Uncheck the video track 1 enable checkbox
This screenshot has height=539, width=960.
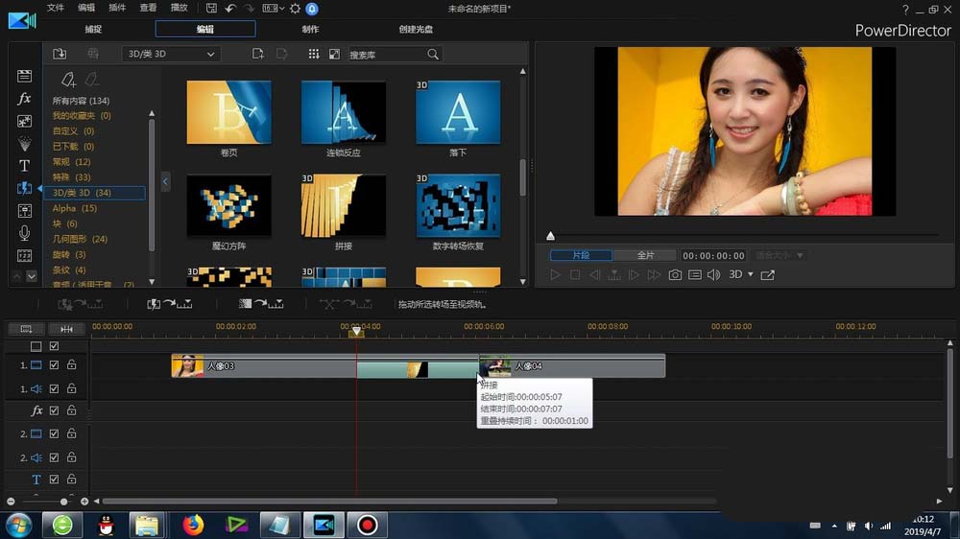point(55,365)
